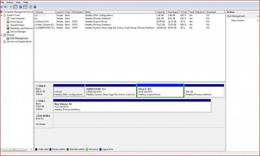
Task: Expand the Event Viewer node
Action: click(x=5, y=22)
